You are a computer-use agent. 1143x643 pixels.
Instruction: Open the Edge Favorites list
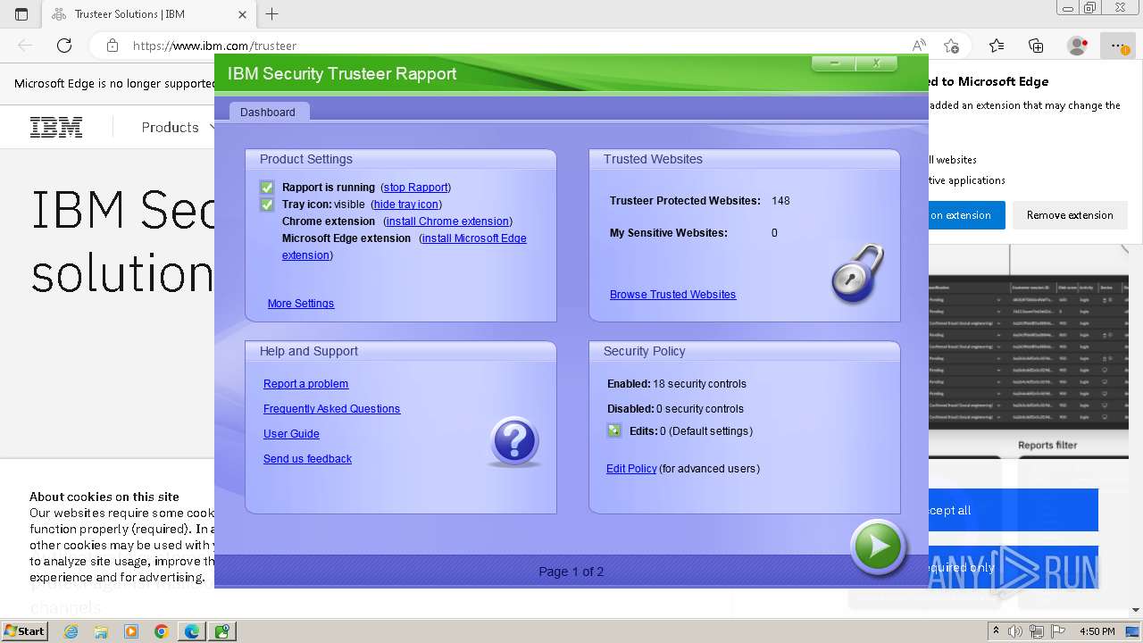pos(997,46)
